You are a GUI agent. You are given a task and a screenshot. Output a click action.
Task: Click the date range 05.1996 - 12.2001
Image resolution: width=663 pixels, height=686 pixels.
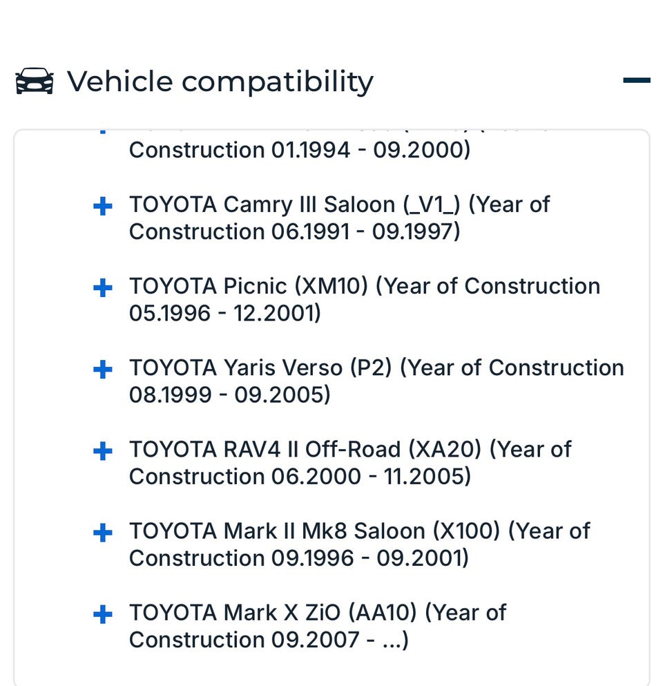[x=225, y=313]
